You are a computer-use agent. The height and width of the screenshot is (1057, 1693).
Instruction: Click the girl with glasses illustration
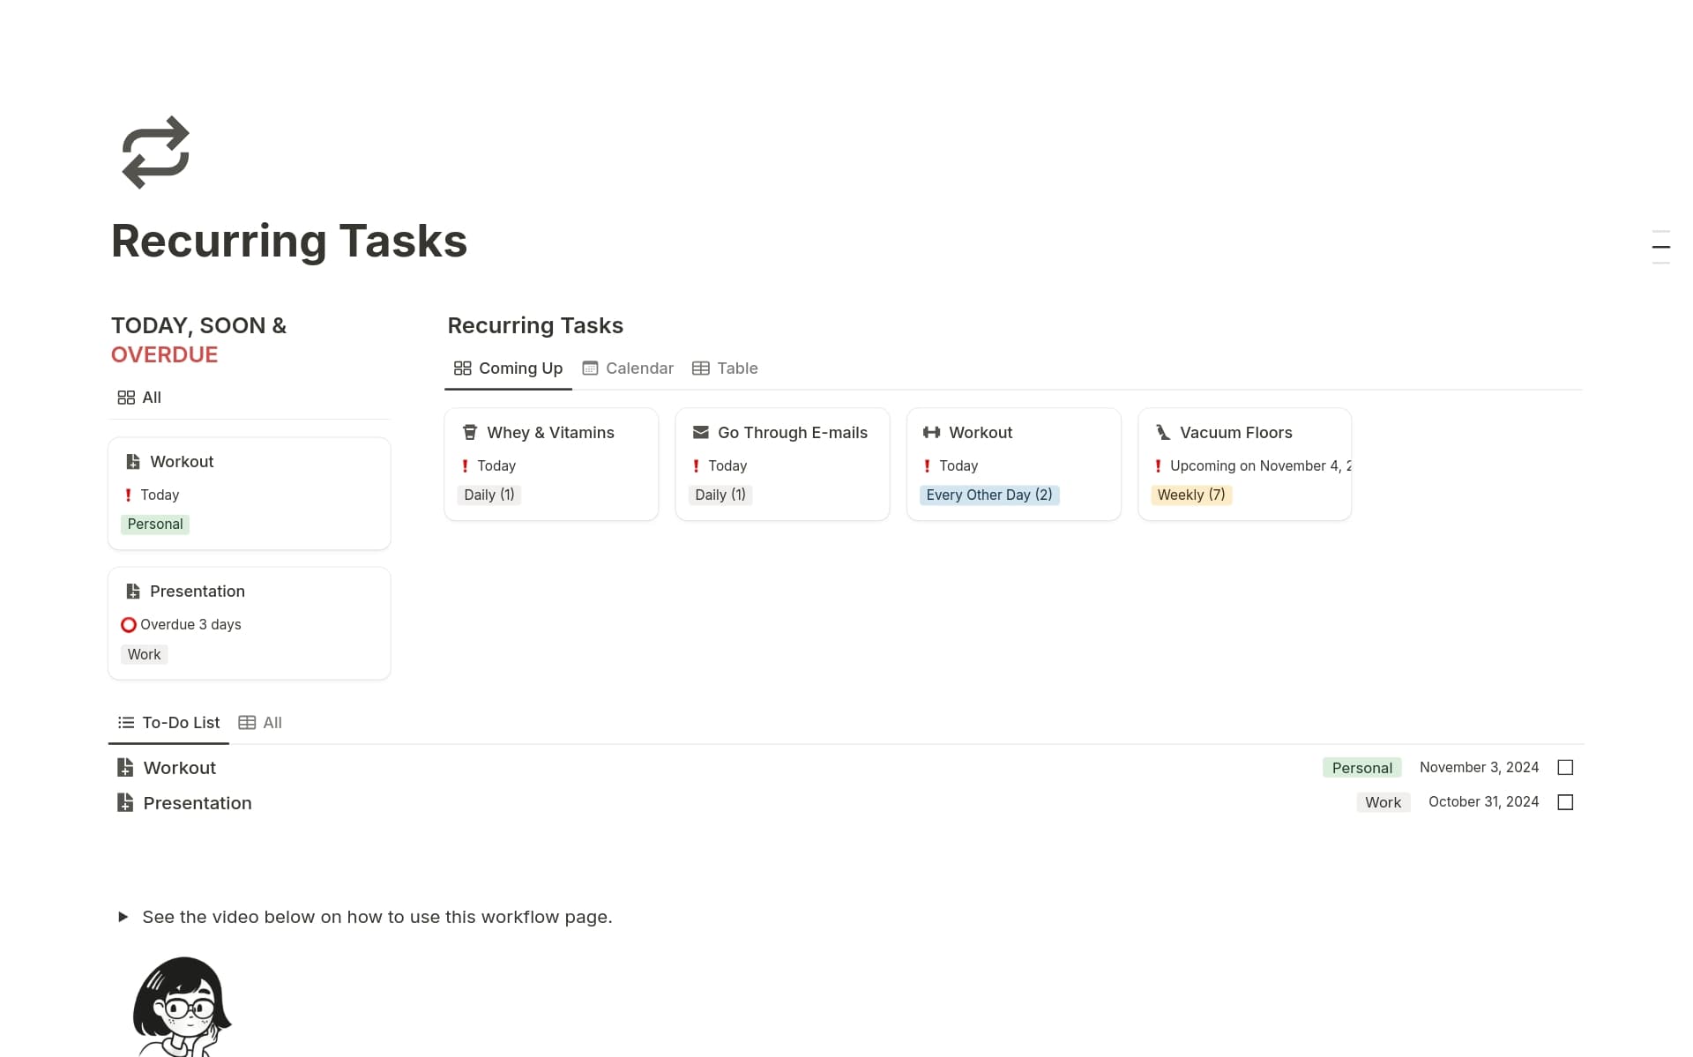point(183,1006)
